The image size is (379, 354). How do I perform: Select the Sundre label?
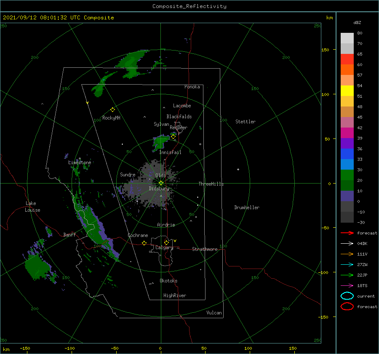128,174
